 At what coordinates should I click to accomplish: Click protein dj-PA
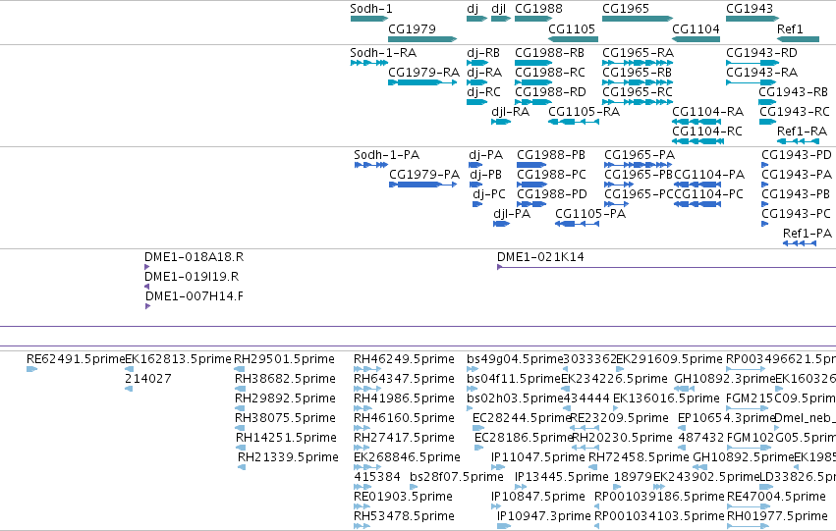(x=475, y=165)
